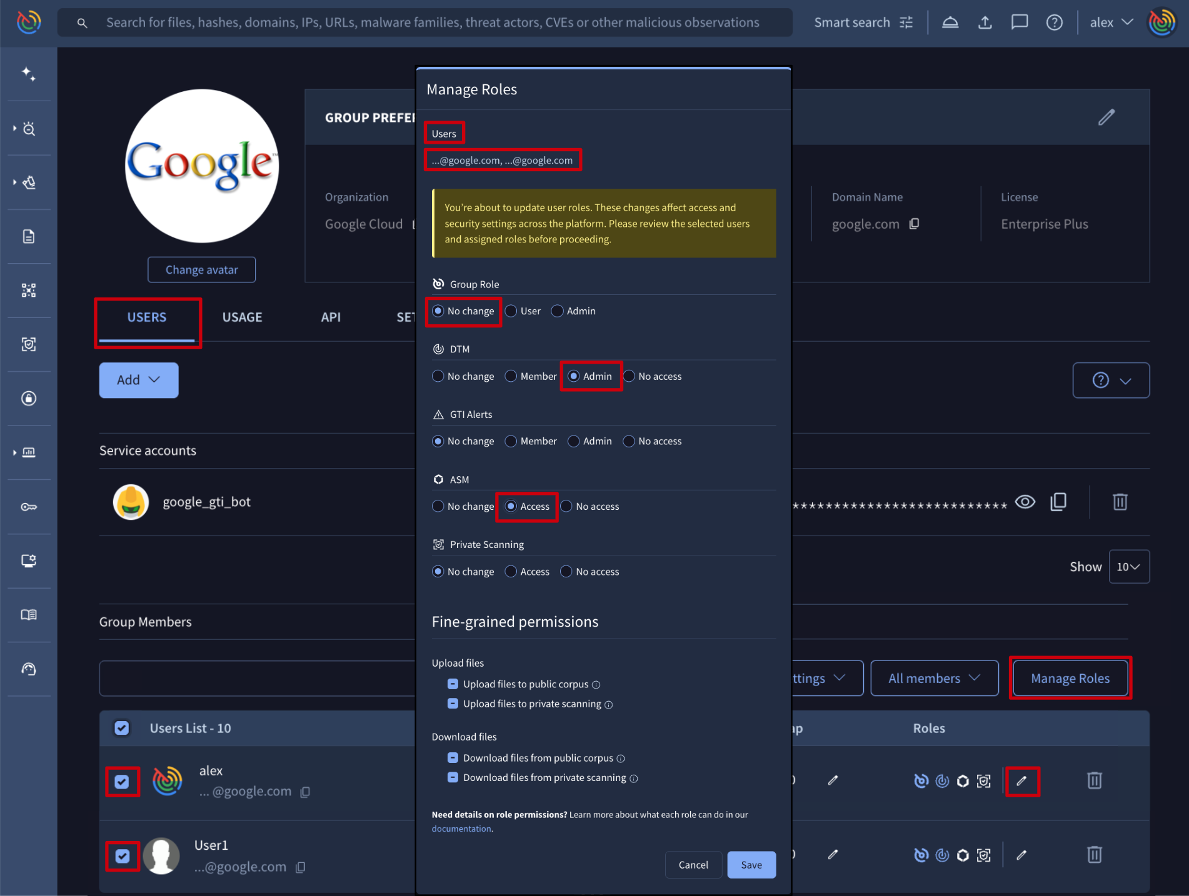Save the role changes
This screenshot has width=1189, height=896.
pyautogui.click(x=751, y=865)
